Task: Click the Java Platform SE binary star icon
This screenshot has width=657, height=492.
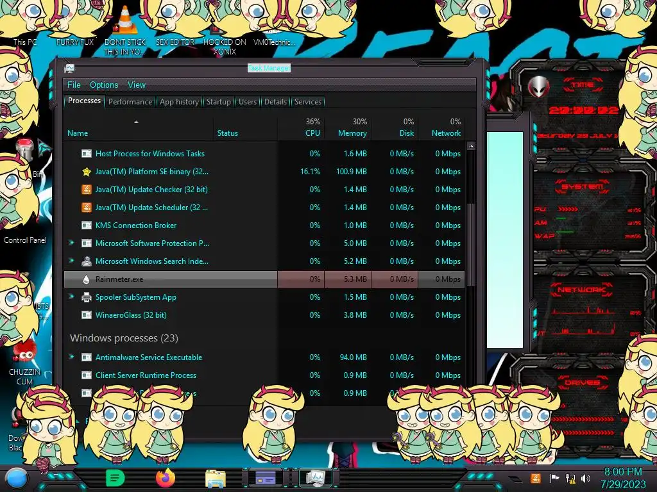Action: pos(87,172)
